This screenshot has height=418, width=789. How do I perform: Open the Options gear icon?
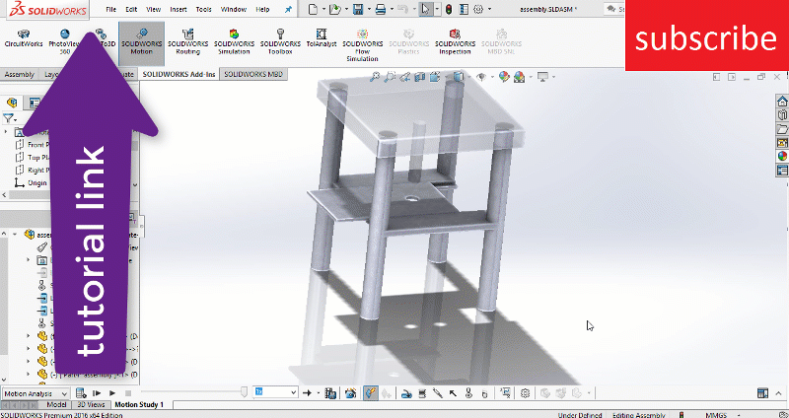click(x=478, y=9)
